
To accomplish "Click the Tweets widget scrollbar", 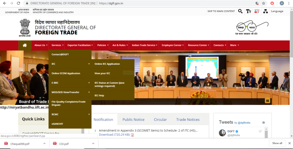I will (266, 133).
